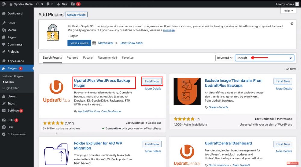Install the UpdraftCentral Dashboard plugin
The height and width of the screenshot is (167, 301).
click(283, 144)
